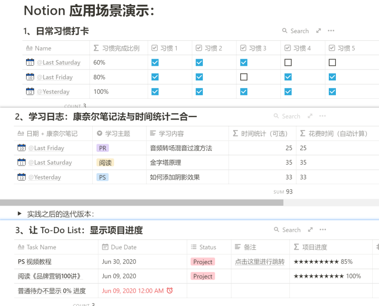This screenshot has height=306, width=379.
Task: Open the 阅读《品牌营销100讲》 task page
Action: point(50,276)
